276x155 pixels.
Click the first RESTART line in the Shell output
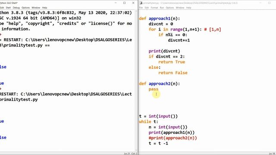66,40
